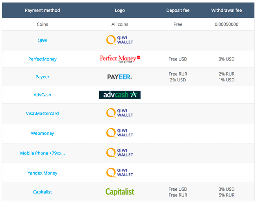The image size is (256, 204).
Task: Click the Perfect Money logo
Action: 120,59
